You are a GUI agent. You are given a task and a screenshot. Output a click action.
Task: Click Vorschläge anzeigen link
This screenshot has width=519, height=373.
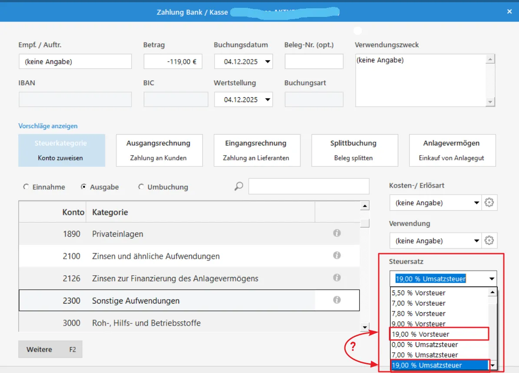(48, 126)
